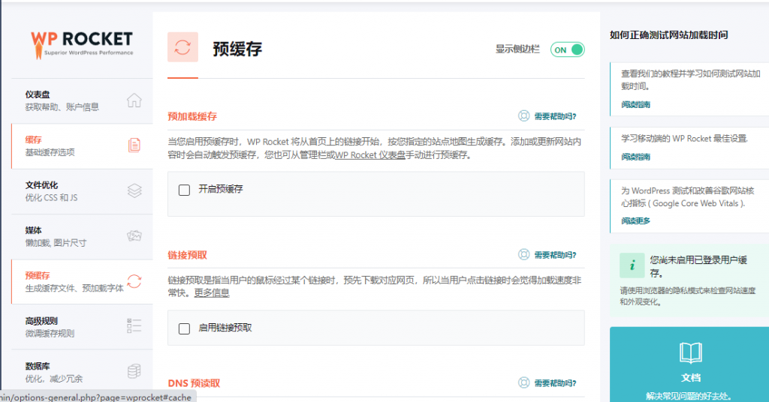Open the 文档 documentation card
Image resolution: width=769 pixels, height=402 pixels.
click(689, 364)
